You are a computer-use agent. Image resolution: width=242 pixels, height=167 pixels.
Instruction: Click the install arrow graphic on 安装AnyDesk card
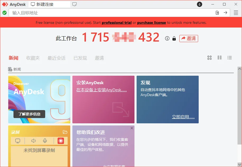[120, 109]
